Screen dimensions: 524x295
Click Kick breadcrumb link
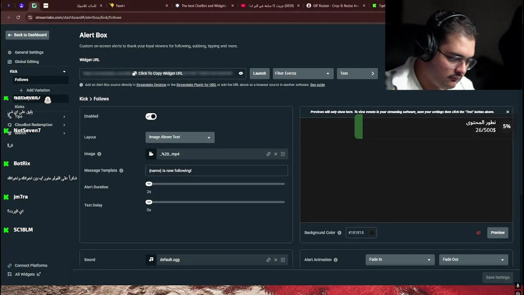[84, 99]
